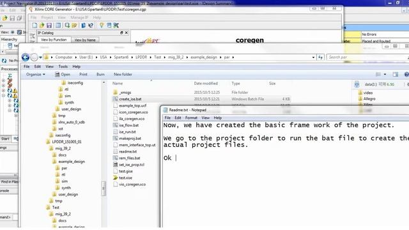409x230 pixels.
Task: Refresh the Explorer address bar location
Action: pos(320,57)
